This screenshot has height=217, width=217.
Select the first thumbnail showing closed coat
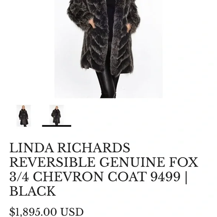[x=24, y=116]
